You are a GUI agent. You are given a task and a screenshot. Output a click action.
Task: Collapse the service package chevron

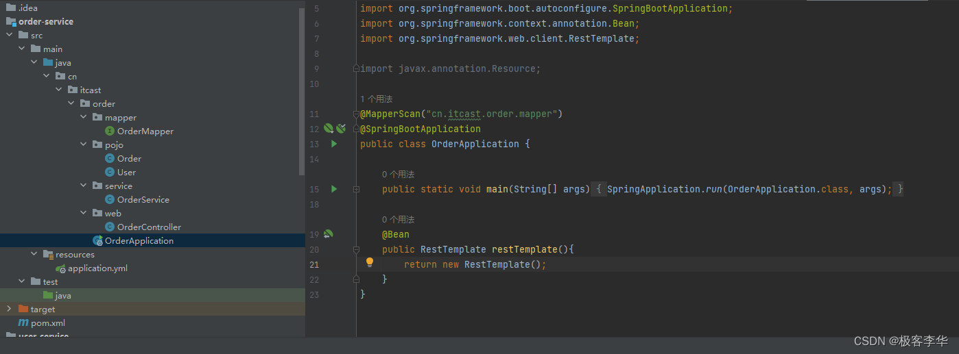84,186
